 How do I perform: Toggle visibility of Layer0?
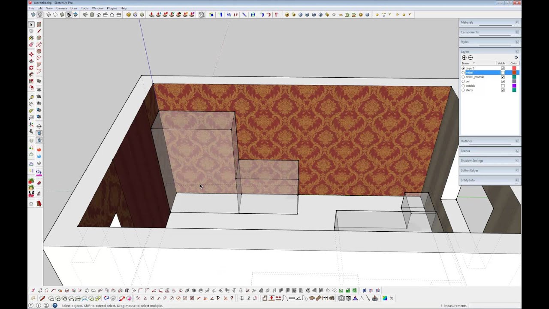tap(503, 68)
